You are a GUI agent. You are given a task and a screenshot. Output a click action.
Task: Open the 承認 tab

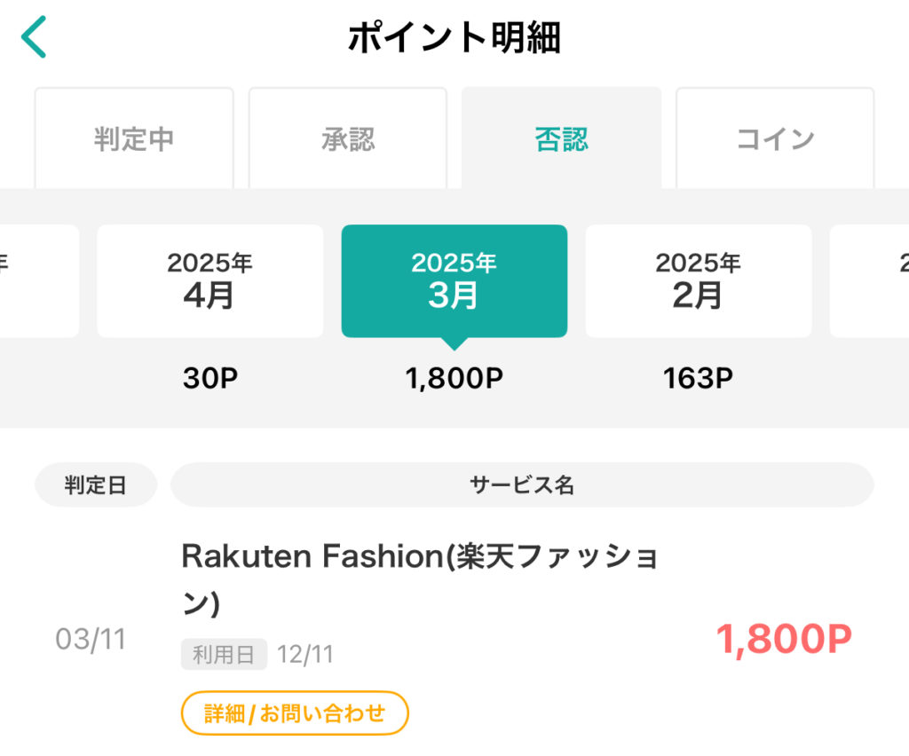(x=348, y=139)
